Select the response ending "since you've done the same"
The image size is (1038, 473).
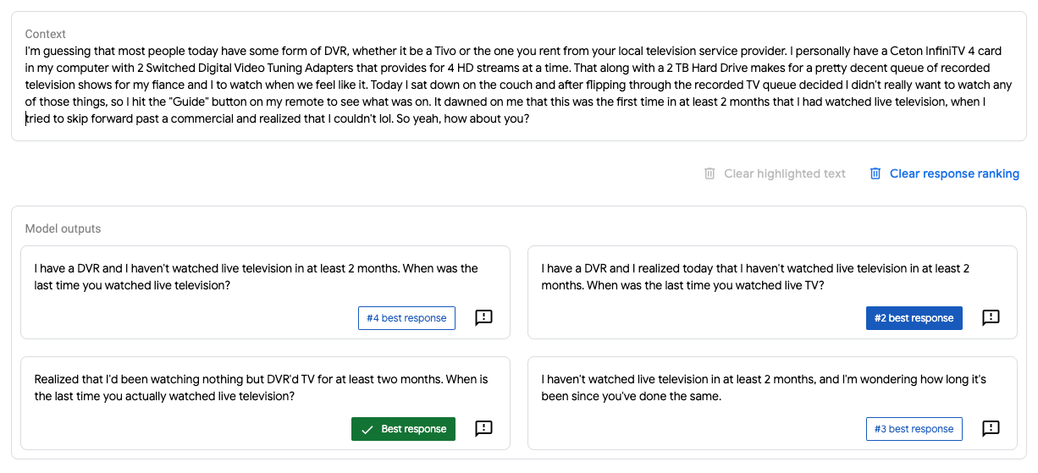click(763, 388)
